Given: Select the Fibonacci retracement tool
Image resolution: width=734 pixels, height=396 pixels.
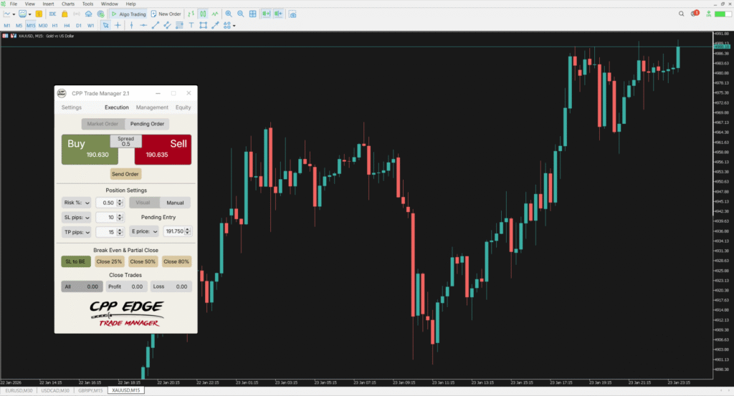Looking at the screenshot, I should click(x=179, y=25).
